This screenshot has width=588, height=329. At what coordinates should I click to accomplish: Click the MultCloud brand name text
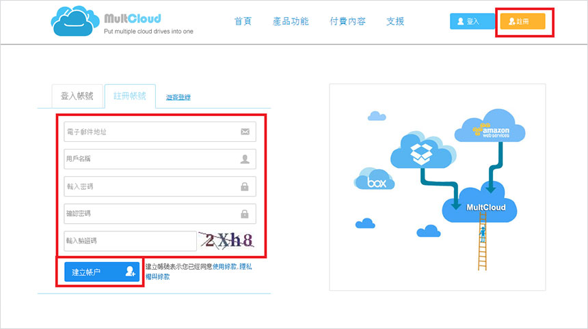point(133,18)
